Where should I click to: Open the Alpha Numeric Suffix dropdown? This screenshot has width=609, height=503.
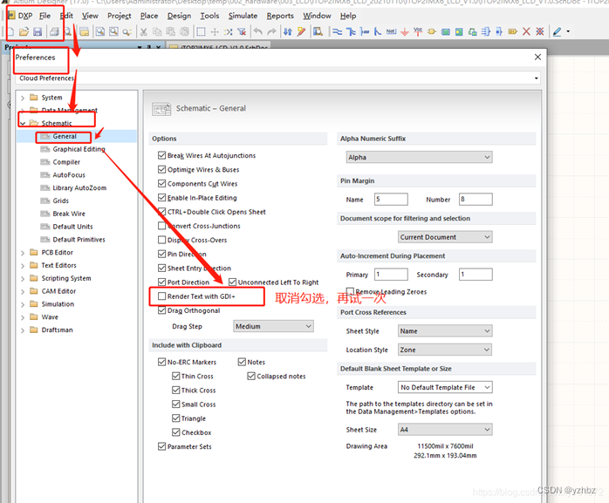419,157
